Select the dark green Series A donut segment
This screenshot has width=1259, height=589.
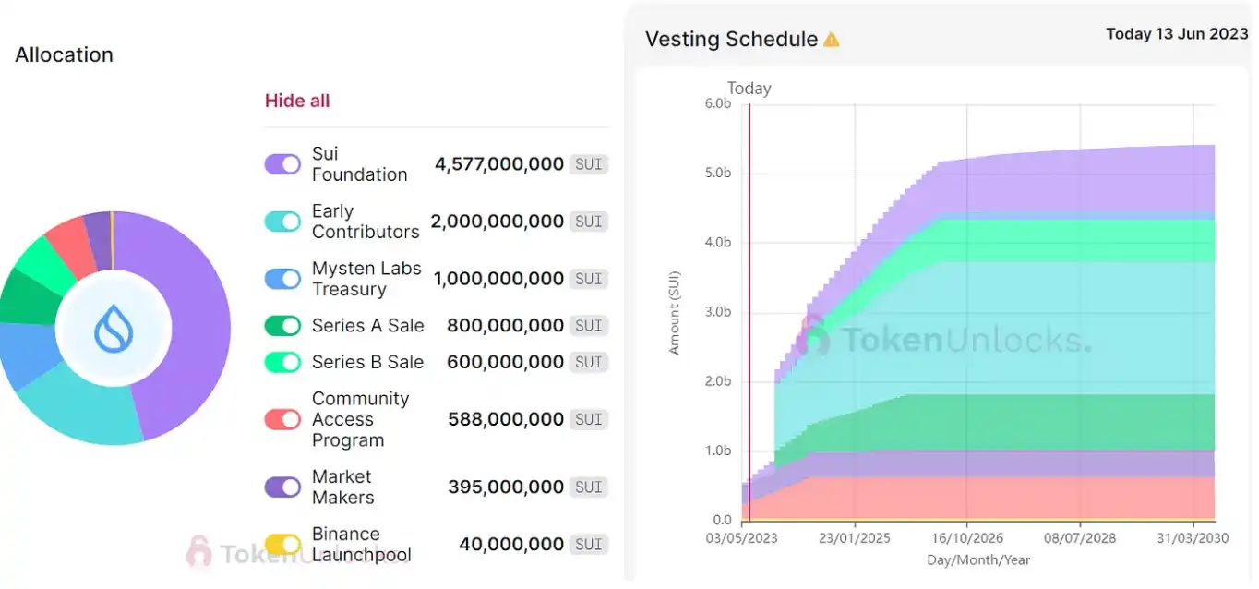click(28, 300)
